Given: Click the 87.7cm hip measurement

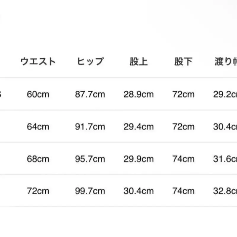Looking at the screenshot, I should tap(90, 95).
